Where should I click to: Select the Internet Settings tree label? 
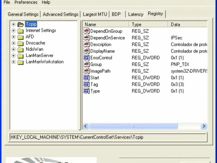tap(41, 30)
